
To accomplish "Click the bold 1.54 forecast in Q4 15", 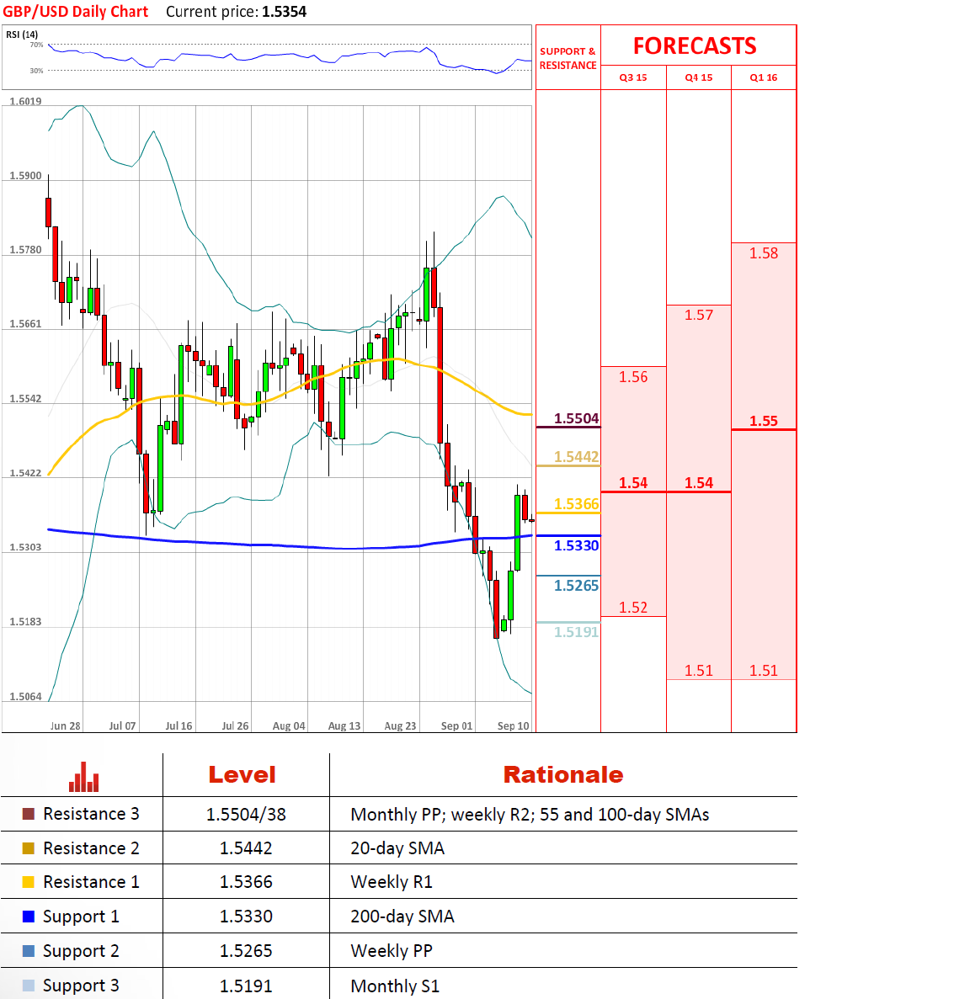I will pyautogui.click(x=699, y=483).
